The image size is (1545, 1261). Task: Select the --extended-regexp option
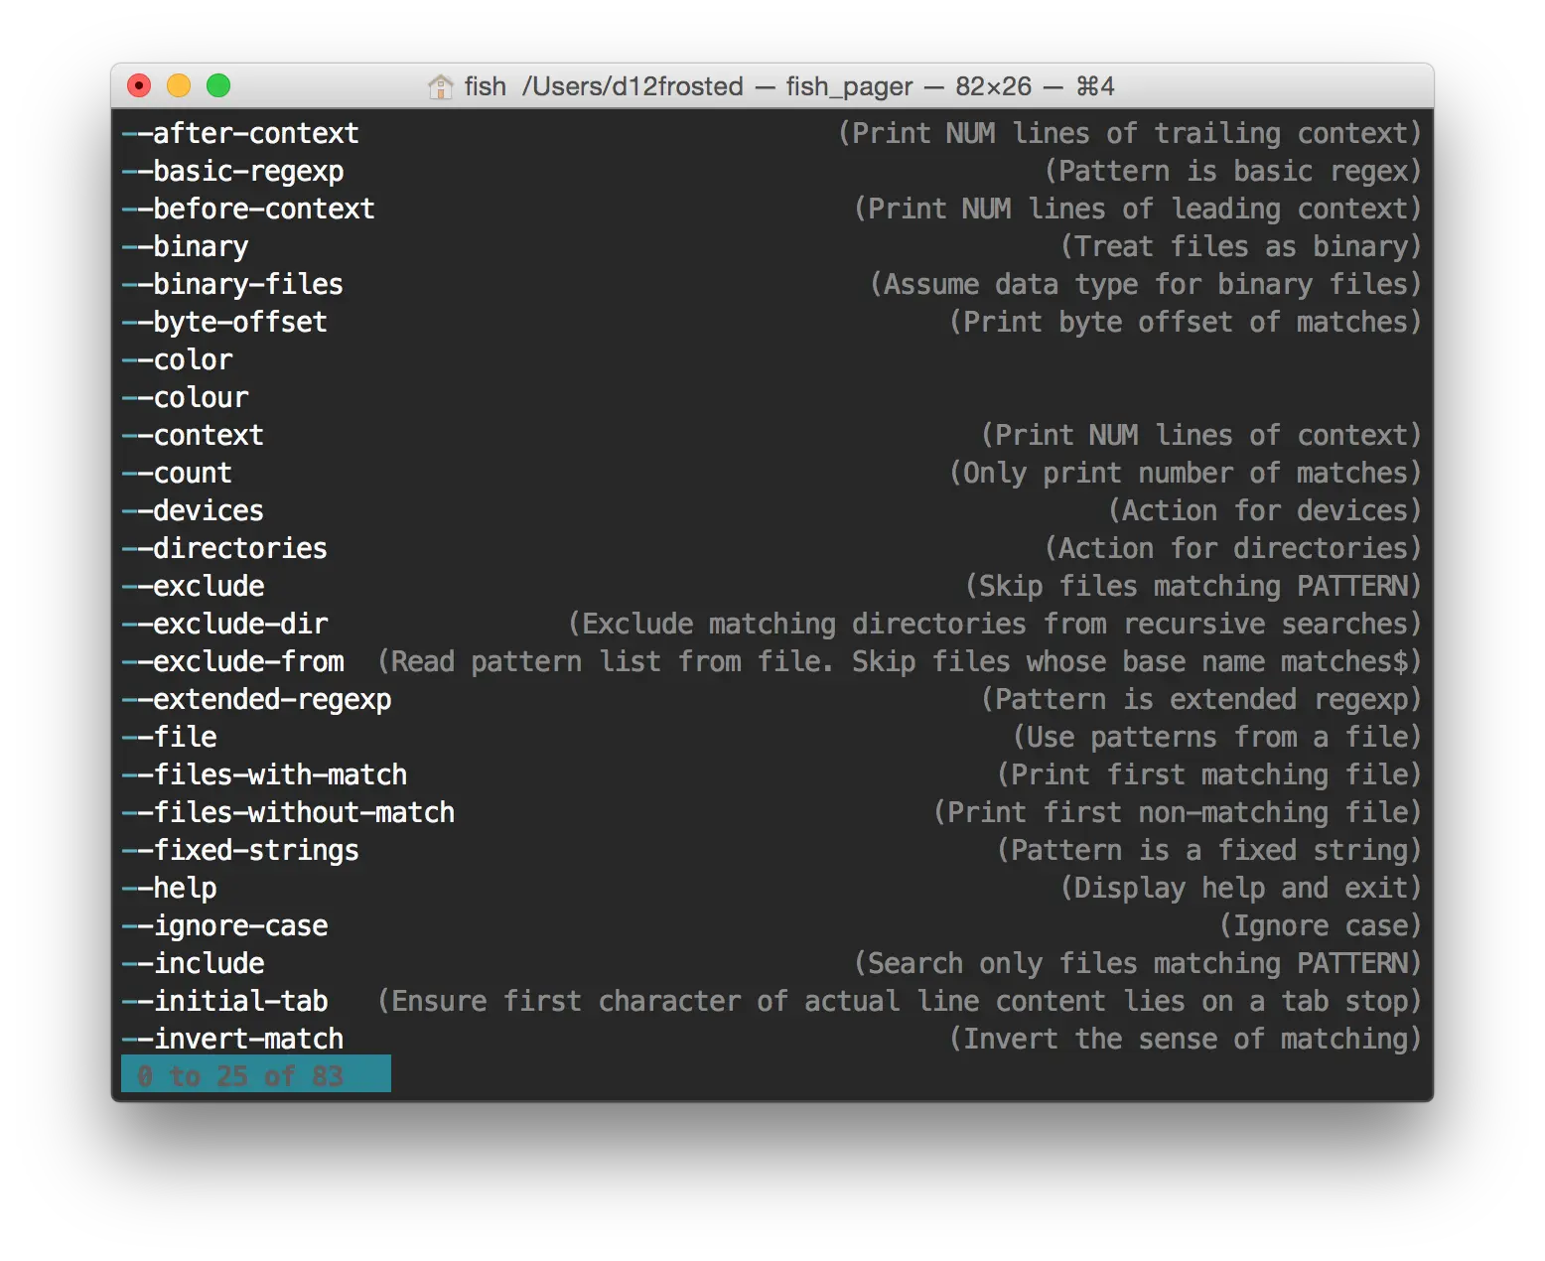[257, 700]
